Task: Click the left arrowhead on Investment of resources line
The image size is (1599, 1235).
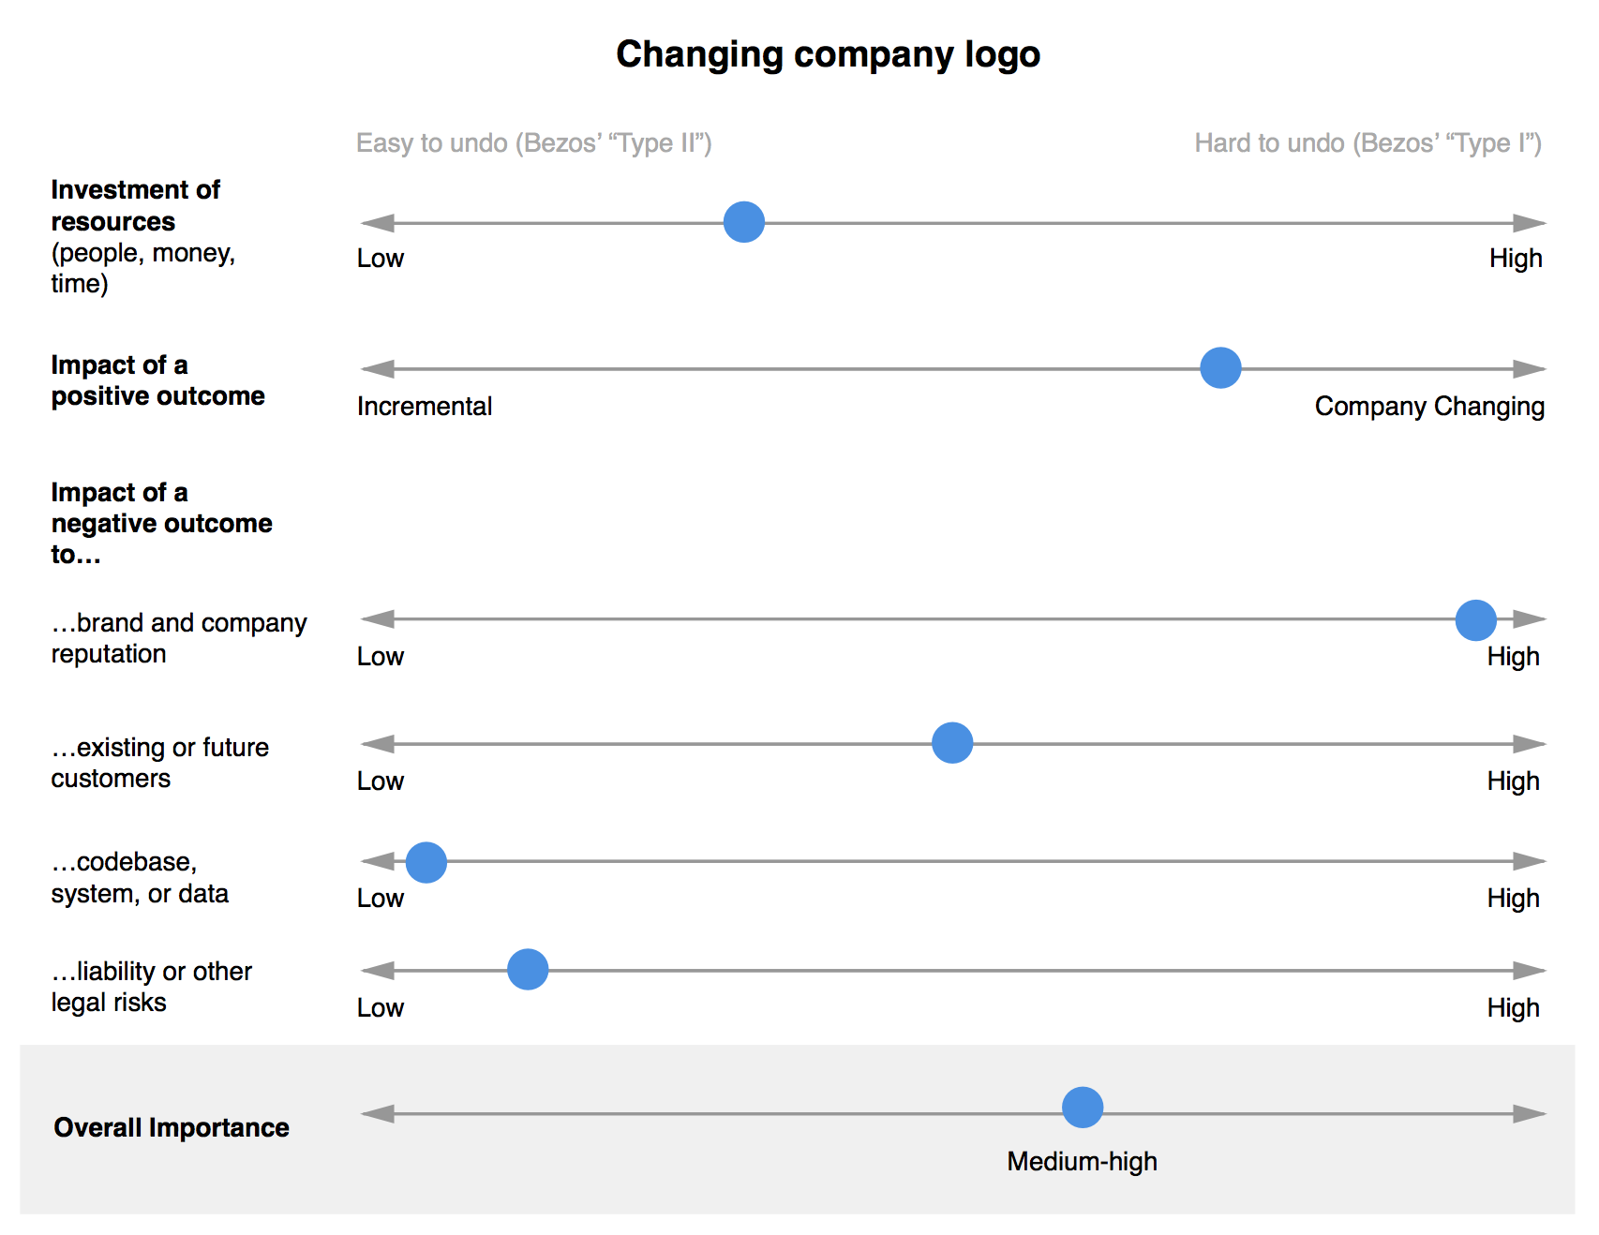Action: [x=378, y=223]
